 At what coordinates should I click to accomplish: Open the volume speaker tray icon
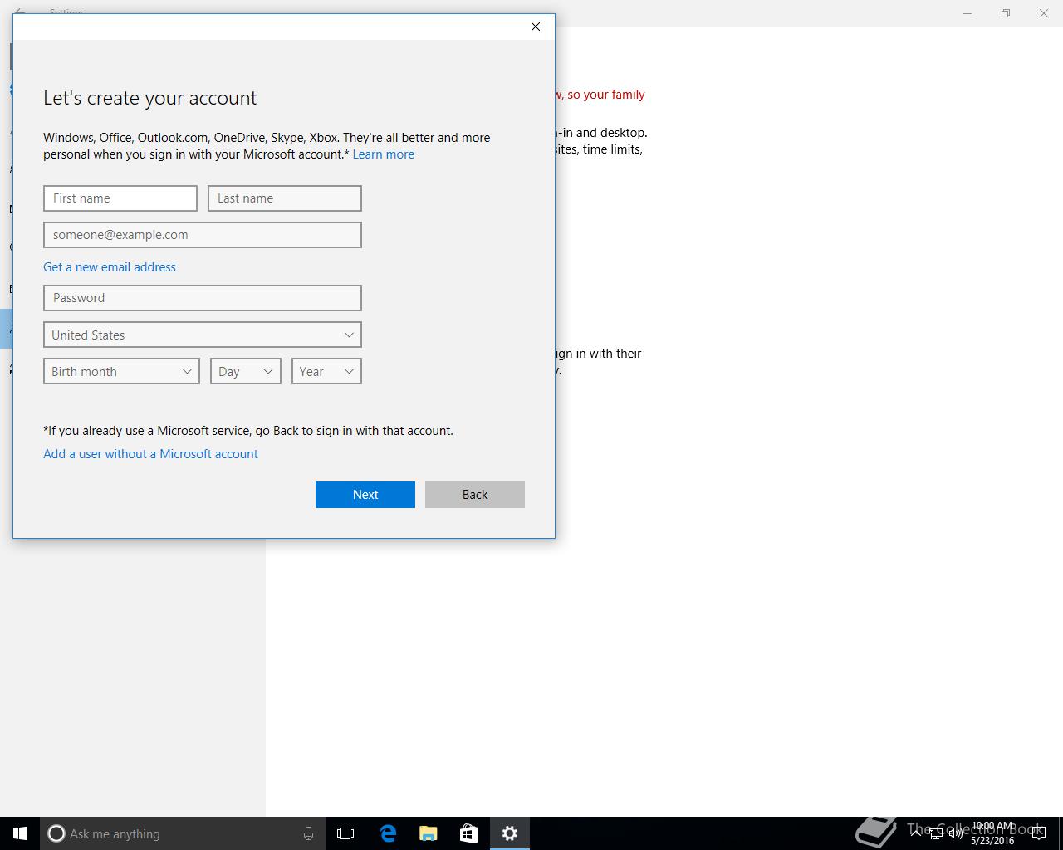[955, 834]
